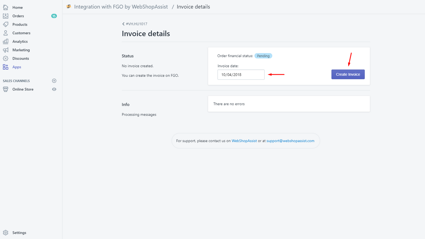
Task: Toggle Online Store visibility eye icon
Action: (x=54, y=89)
